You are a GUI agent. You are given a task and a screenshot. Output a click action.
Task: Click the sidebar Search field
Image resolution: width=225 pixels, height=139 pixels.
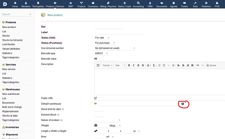pos(17,14)
